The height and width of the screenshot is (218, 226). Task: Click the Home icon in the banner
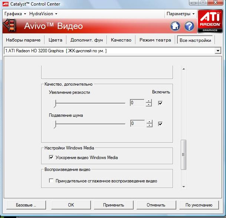click(x=175, y=26)
